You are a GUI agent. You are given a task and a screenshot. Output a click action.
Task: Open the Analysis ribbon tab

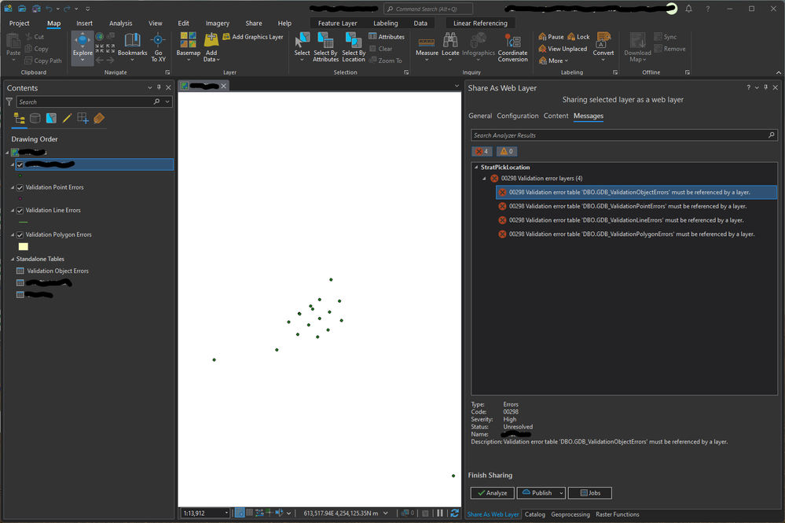pyautogui.click(x=120, y=24)
